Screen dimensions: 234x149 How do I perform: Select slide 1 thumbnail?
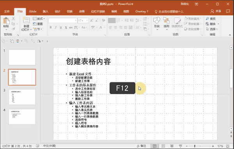pos(22,57)
